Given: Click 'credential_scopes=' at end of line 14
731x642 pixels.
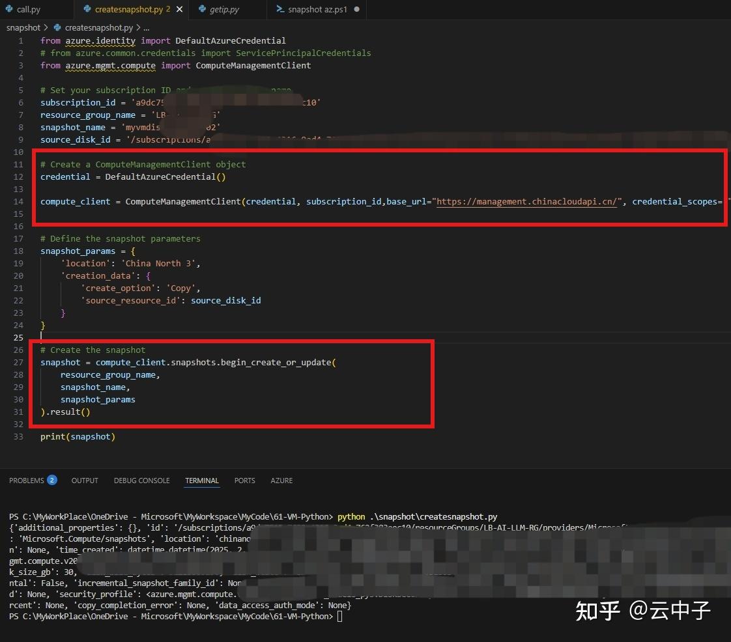Looking at the screenshot, I should point(677,202).
